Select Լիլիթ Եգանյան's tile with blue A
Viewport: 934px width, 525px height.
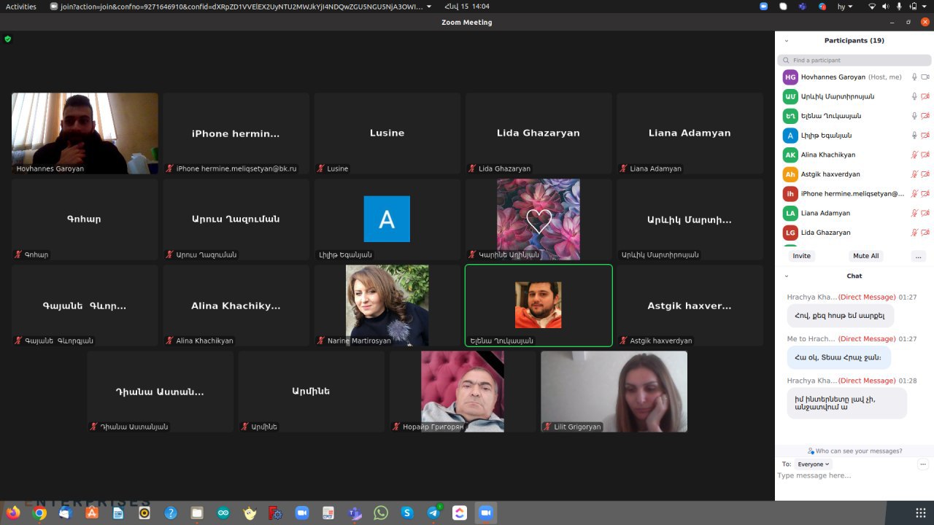click(x=387, y=219)
